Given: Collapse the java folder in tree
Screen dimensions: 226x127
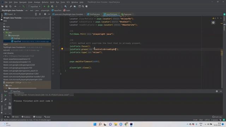Looking at the screenshot, I should [4, 32].
